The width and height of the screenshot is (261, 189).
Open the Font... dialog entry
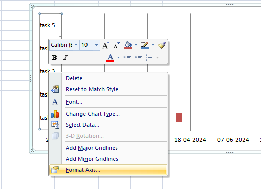(x=109, y=102)
